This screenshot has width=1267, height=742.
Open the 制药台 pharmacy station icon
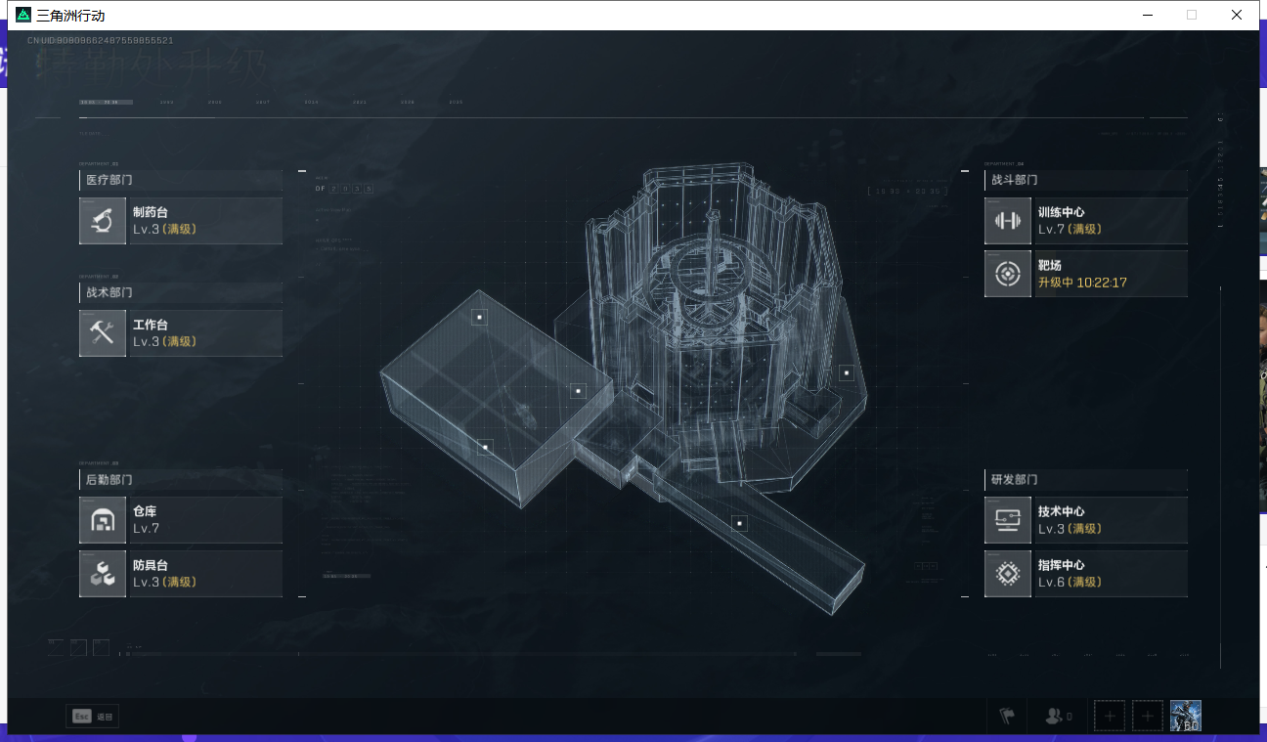pyautogui.click(x=103, y=221)
